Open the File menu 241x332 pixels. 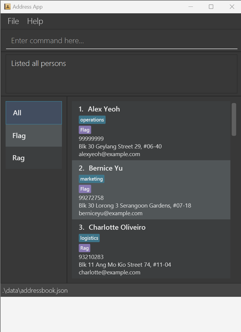click(13, 21)
